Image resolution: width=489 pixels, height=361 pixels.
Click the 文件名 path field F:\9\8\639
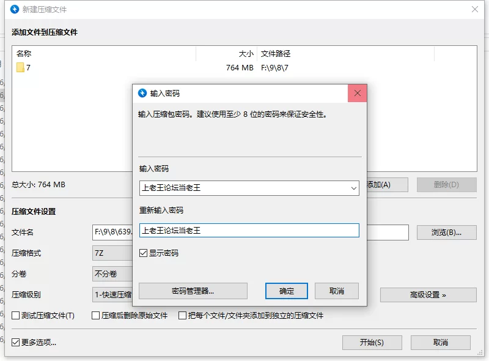point(112,233)
